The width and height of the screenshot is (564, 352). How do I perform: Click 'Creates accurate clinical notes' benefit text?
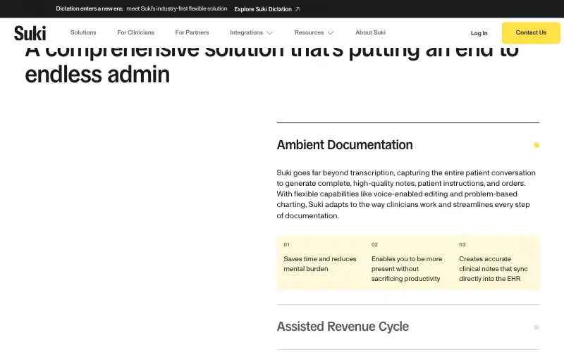493,269
